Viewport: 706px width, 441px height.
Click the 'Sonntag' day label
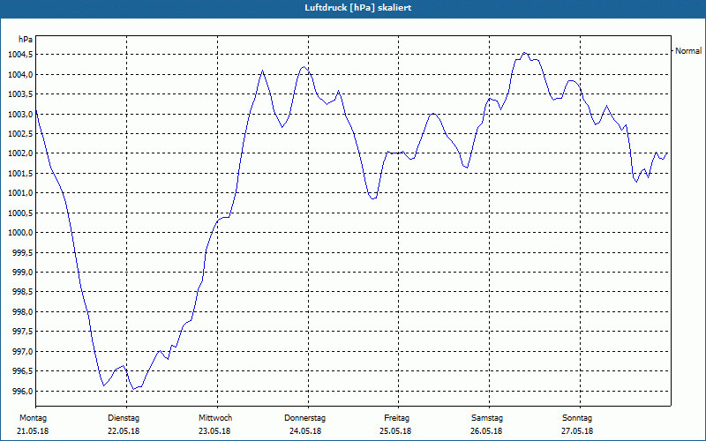(577, 418)
